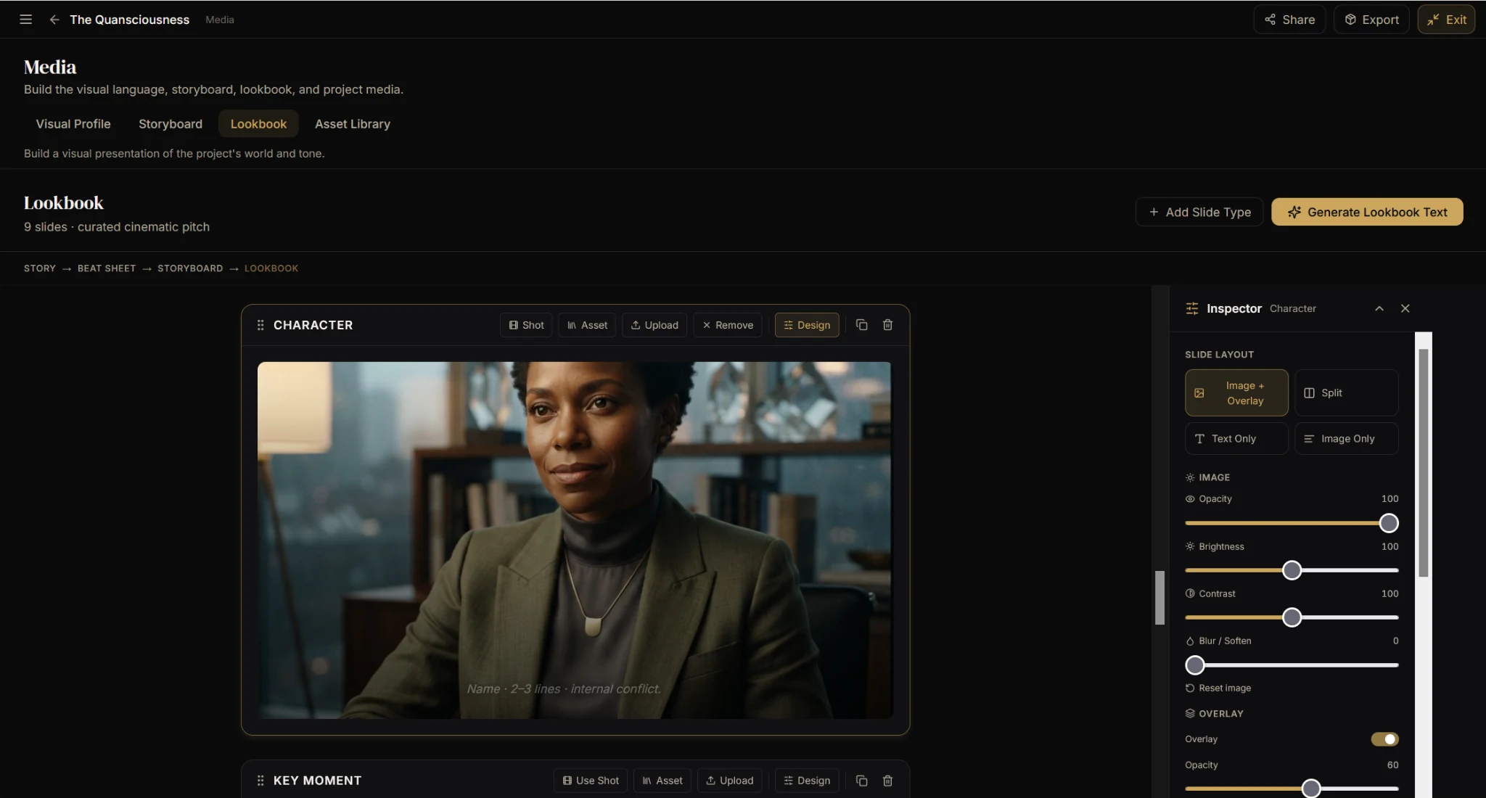Duplicate the Key Moment slide
Screen dimensions: 1486x798
[x=861, y=781]
